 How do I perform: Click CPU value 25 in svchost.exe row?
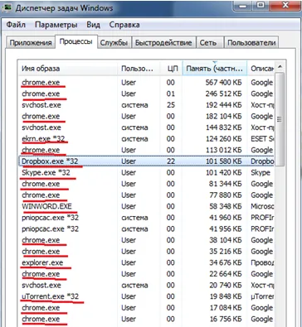coord(171,105)
